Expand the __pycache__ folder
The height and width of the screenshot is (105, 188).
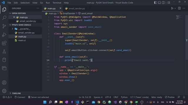click(12, 29)
